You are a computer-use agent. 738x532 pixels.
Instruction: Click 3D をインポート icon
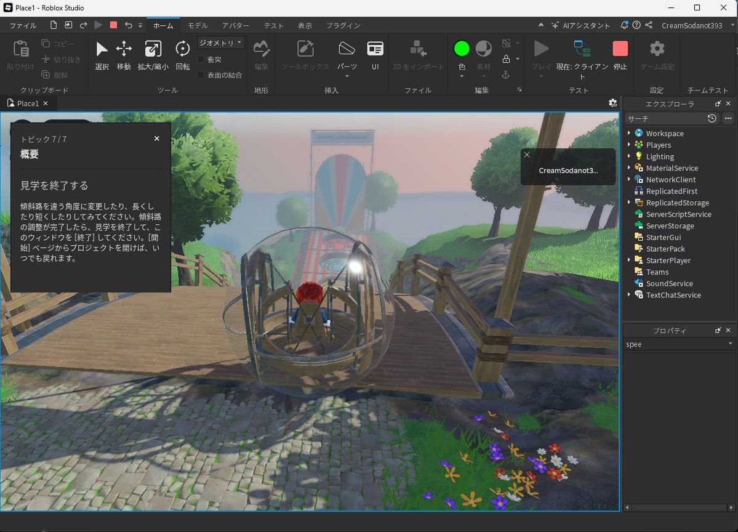(418, 49)
